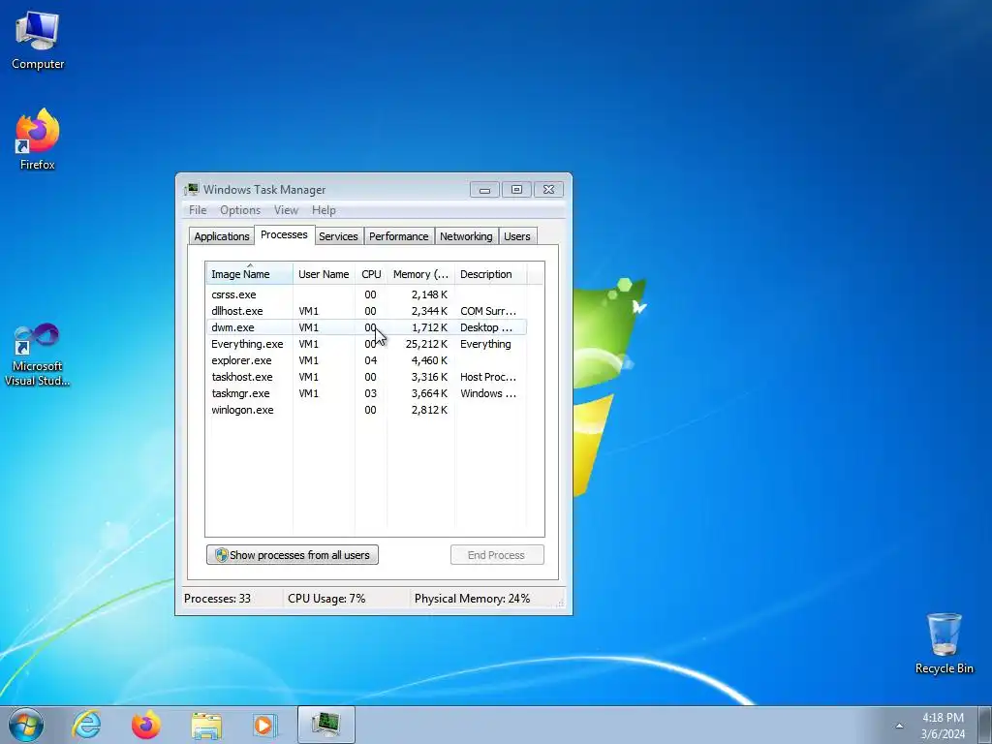This screenshot has width=992, height=744.
Task: Launch Firefox from the taskbar
Action: pos(145,725)
